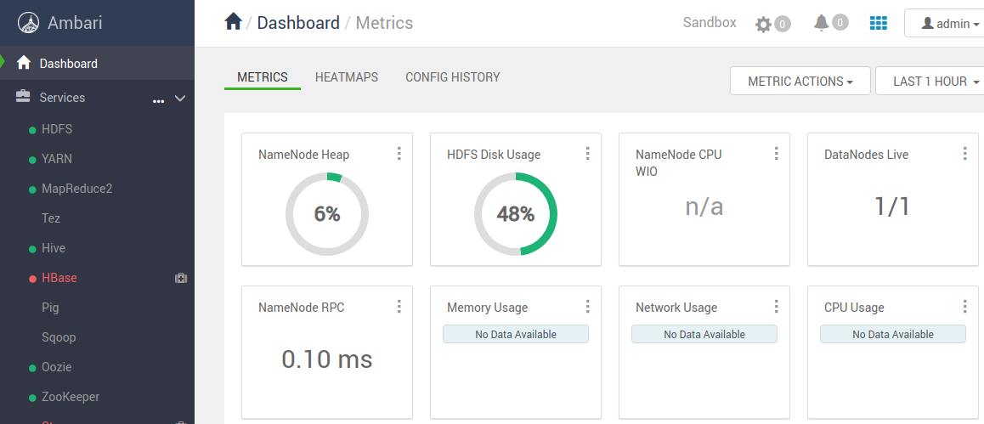Open the ZooKeeper service

pos(71,397)
